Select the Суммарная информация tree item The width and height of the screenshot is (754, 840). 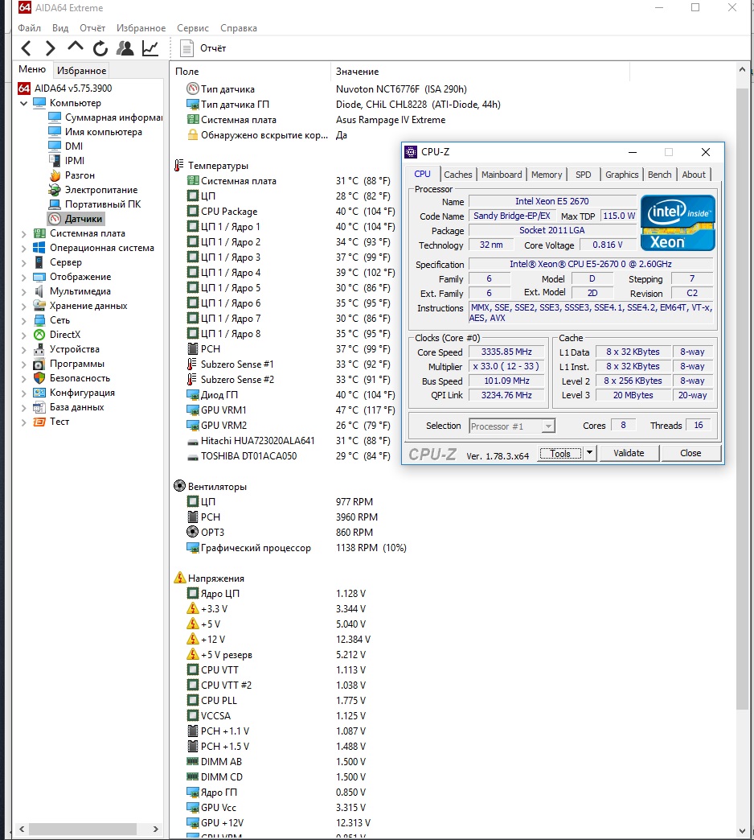click(104, 117)
